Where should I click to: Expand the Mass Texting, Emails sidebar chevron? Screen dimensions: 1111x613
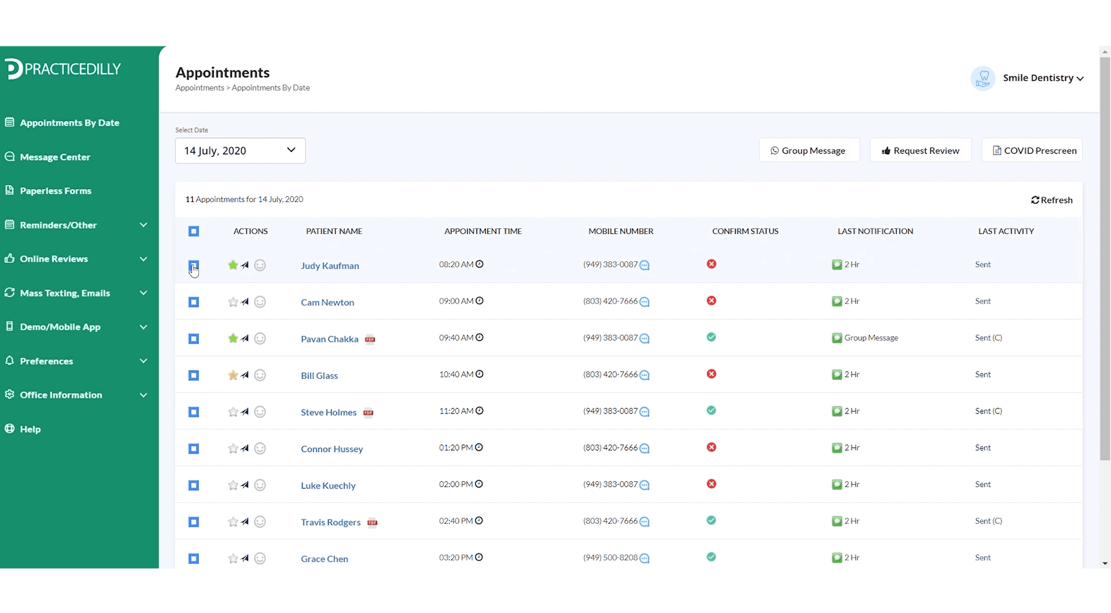point(144,293)
